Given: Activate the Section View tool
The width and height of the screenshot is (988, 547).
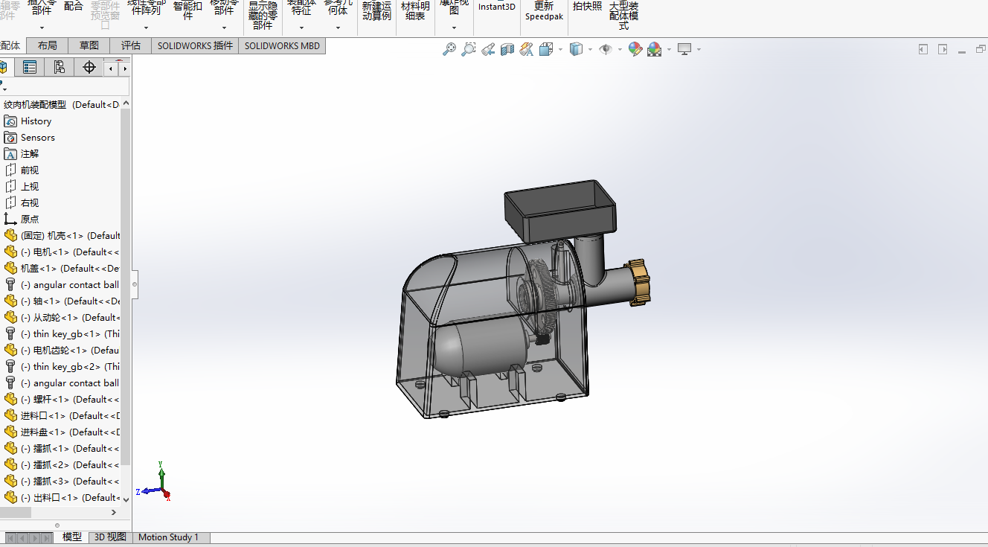Looking at the screenshot, I should tap(507, 49).
